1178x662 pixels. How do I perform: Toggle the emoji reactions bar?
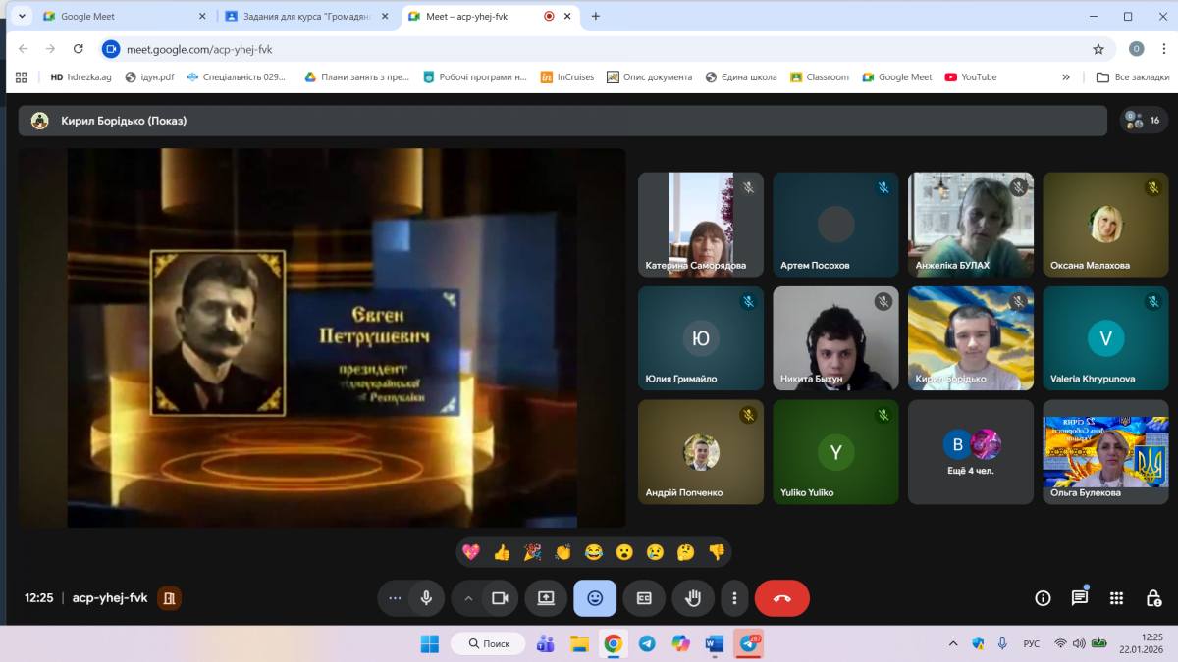(x=595, y=598)
